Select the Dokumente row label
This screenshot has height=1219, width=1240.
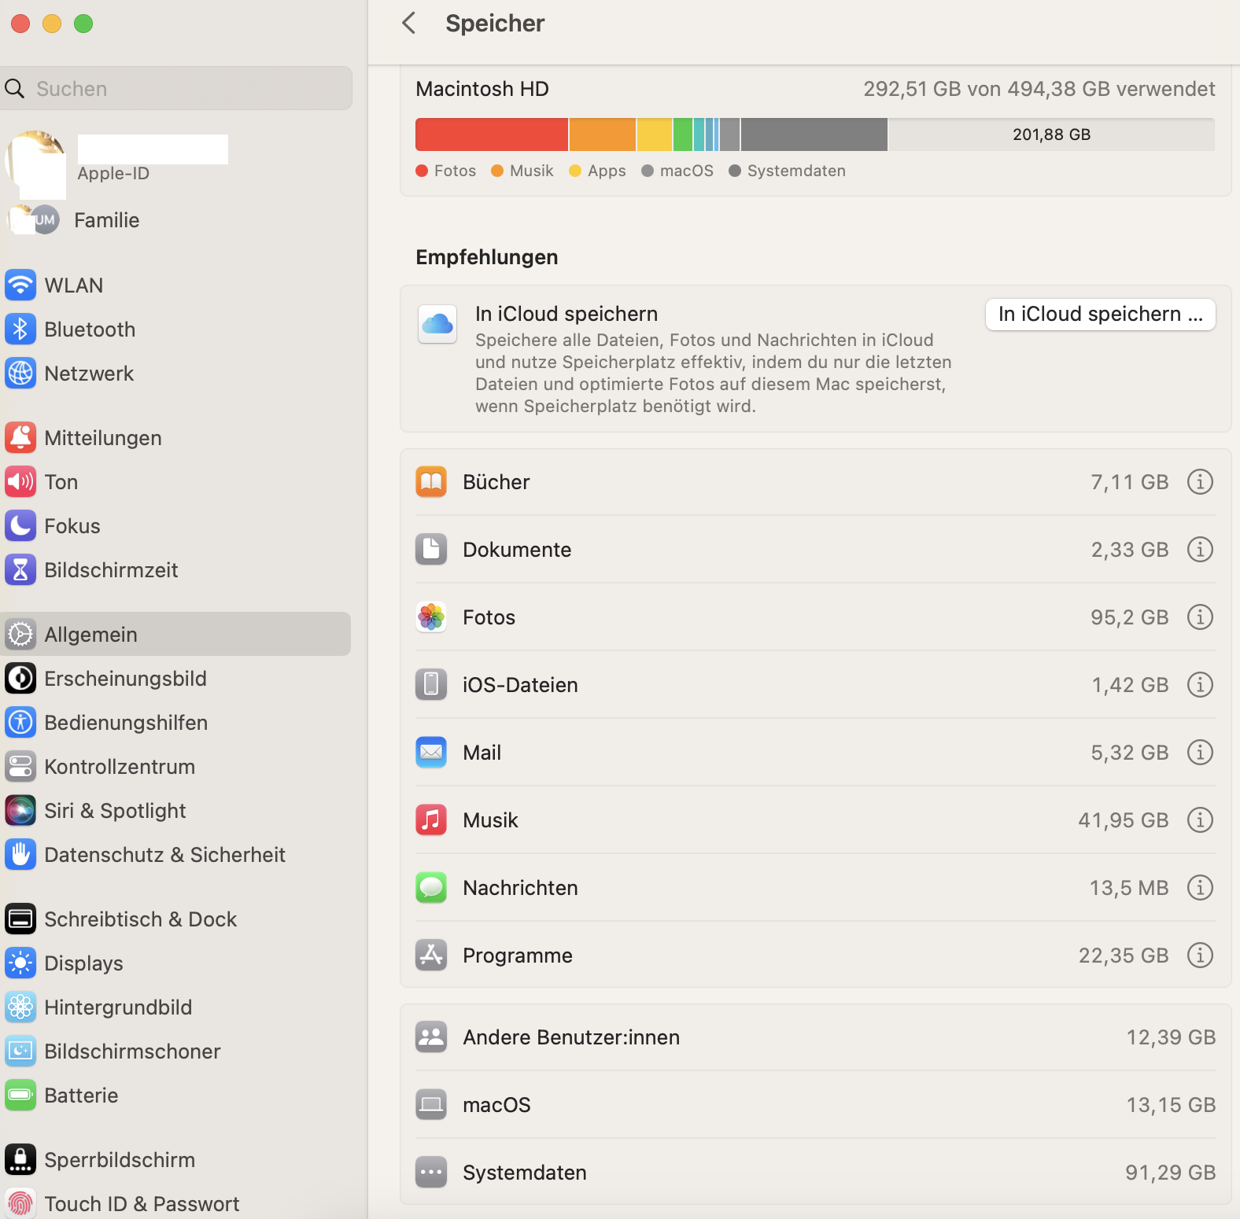[x=517, y=549]
